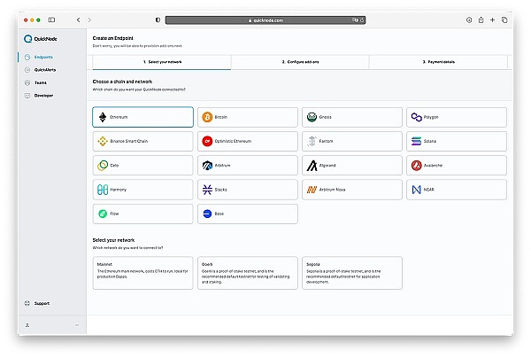The image size is (531, 358).
Task: Open Safari downloads button
Action: (469, 20)
